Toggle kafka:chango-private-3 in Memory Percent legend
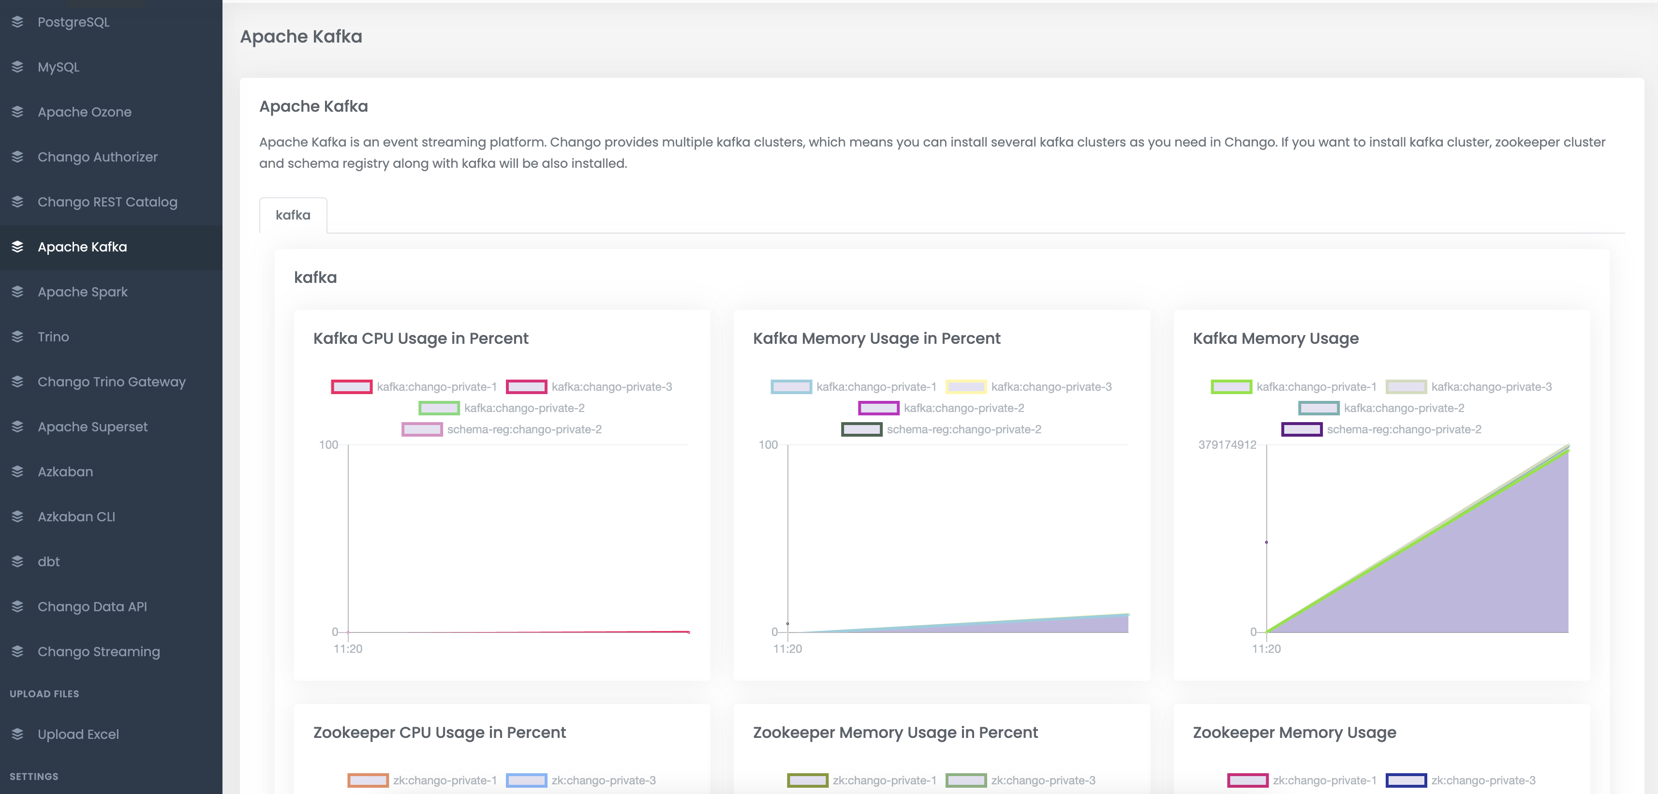1658x794 pixels. 1029,387
